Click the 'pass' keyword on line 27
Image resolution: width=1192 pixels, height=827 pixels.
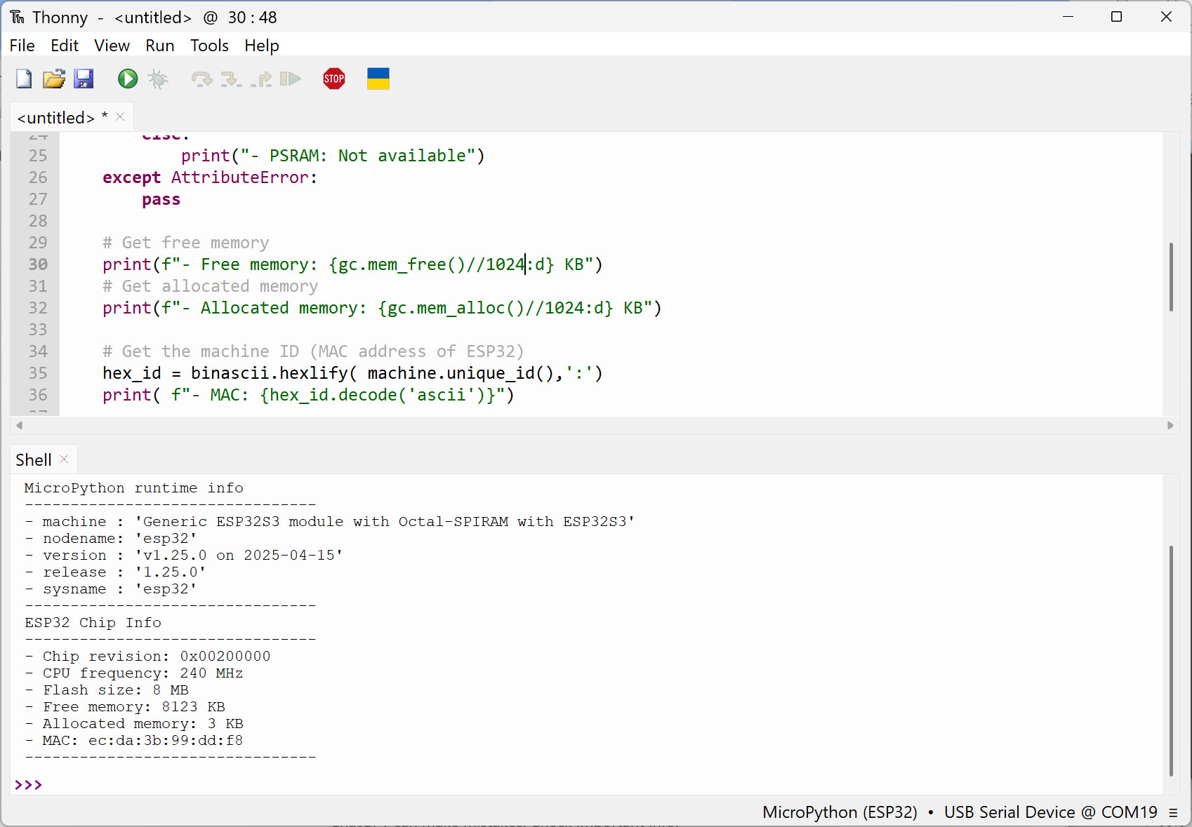[x=161, y=199]
